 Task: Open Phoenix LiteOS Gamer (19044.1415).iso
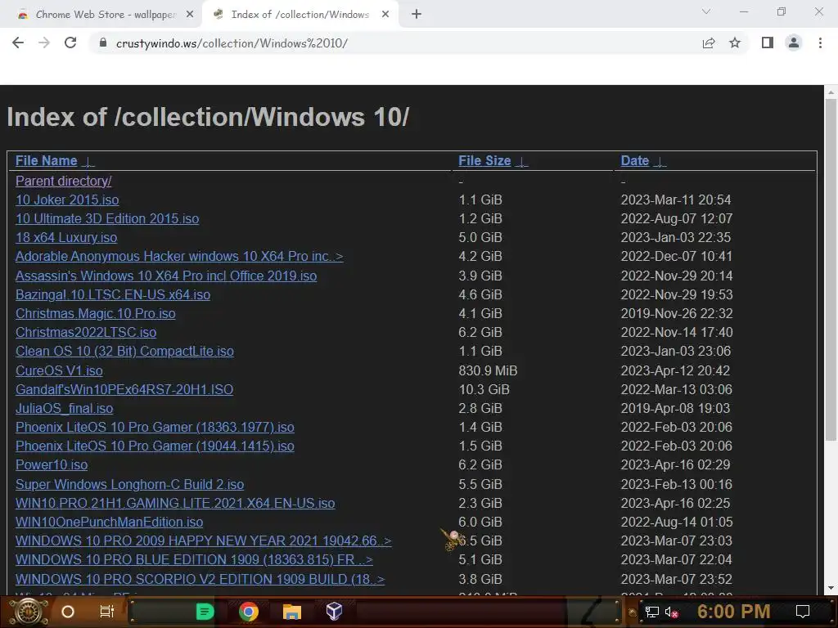pyautogui.click(x=155, y=446)
